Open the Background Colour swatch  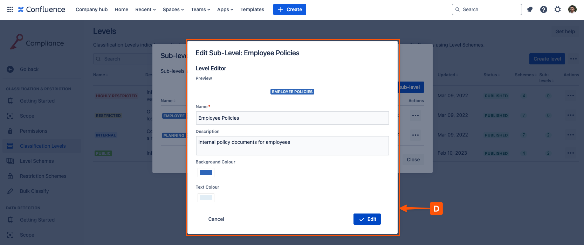click(206, 173)
